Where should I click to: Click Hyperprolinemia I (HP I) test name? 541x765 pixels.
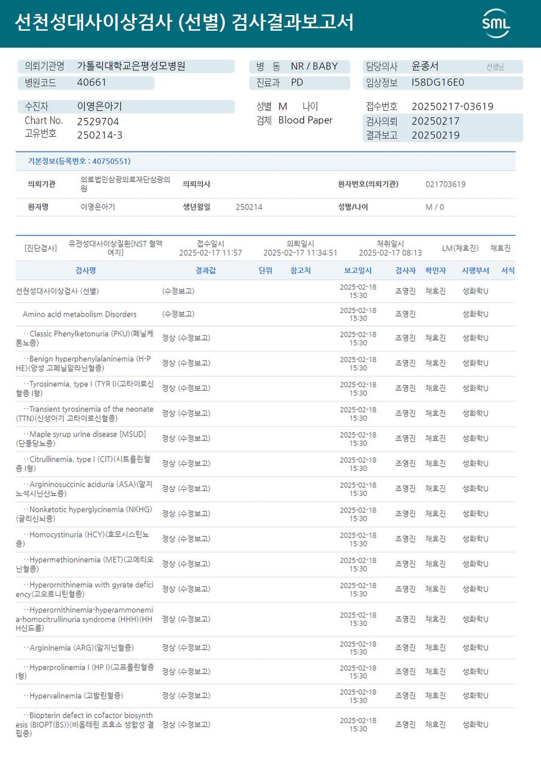point(85,672)
